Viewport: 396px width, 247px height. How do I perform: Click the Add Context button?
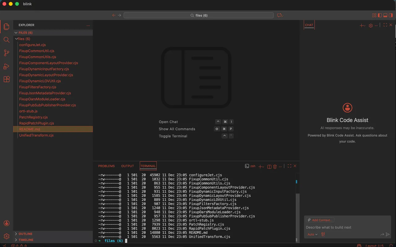(x=320, y=220)
